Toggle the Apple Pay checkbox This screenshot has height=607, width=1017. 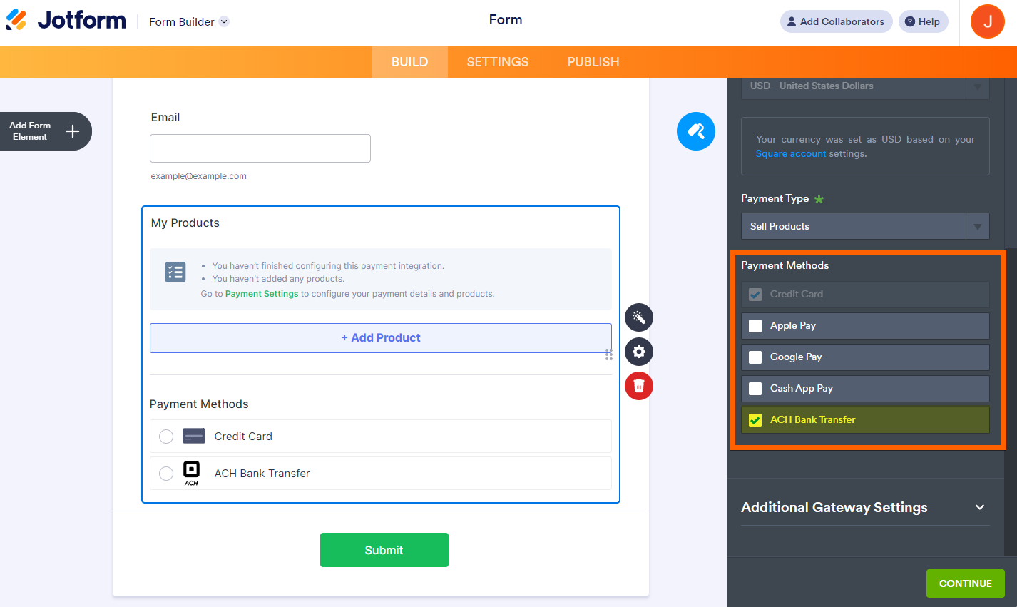click(x=755, y=326)
